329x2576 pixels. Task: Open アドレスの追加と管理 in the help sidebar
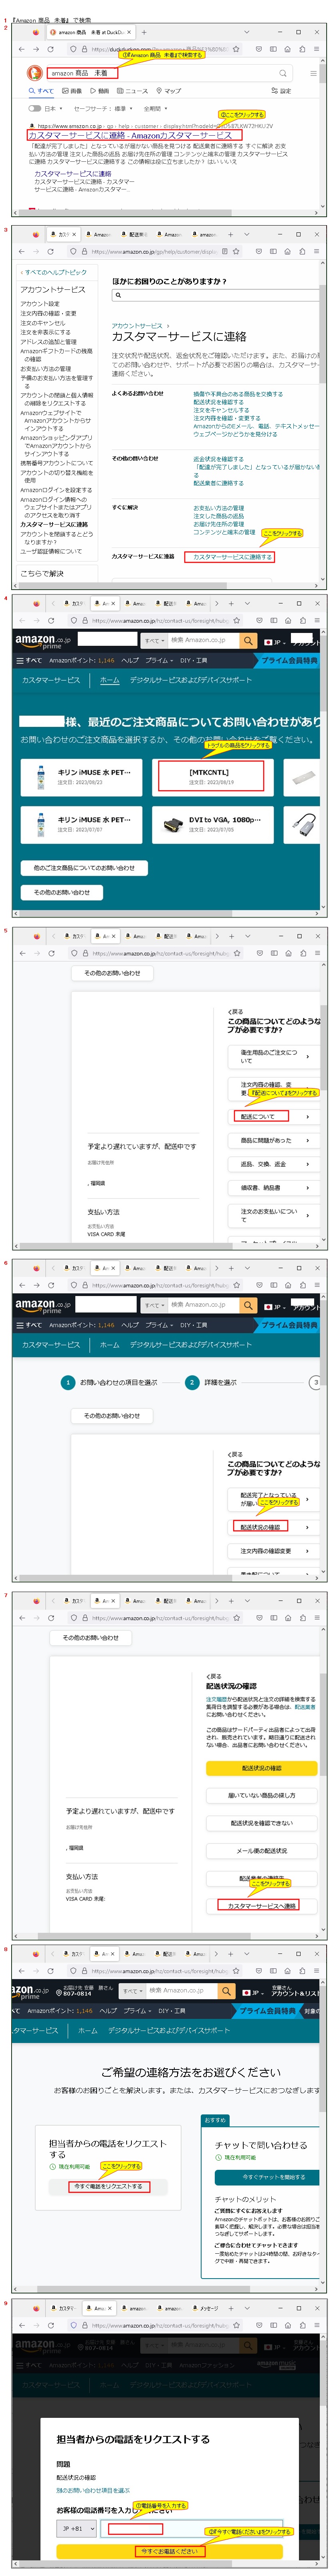tap(49, 342)
